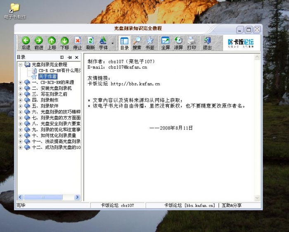Toggle the pin on the 目录 panel header
The width and height of the screenshot is (289, 232).
click(x=69, y=57)
